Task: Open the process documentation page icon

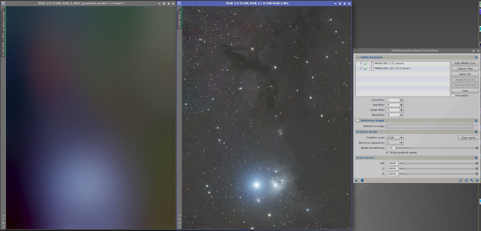Action: pos(466,181)
